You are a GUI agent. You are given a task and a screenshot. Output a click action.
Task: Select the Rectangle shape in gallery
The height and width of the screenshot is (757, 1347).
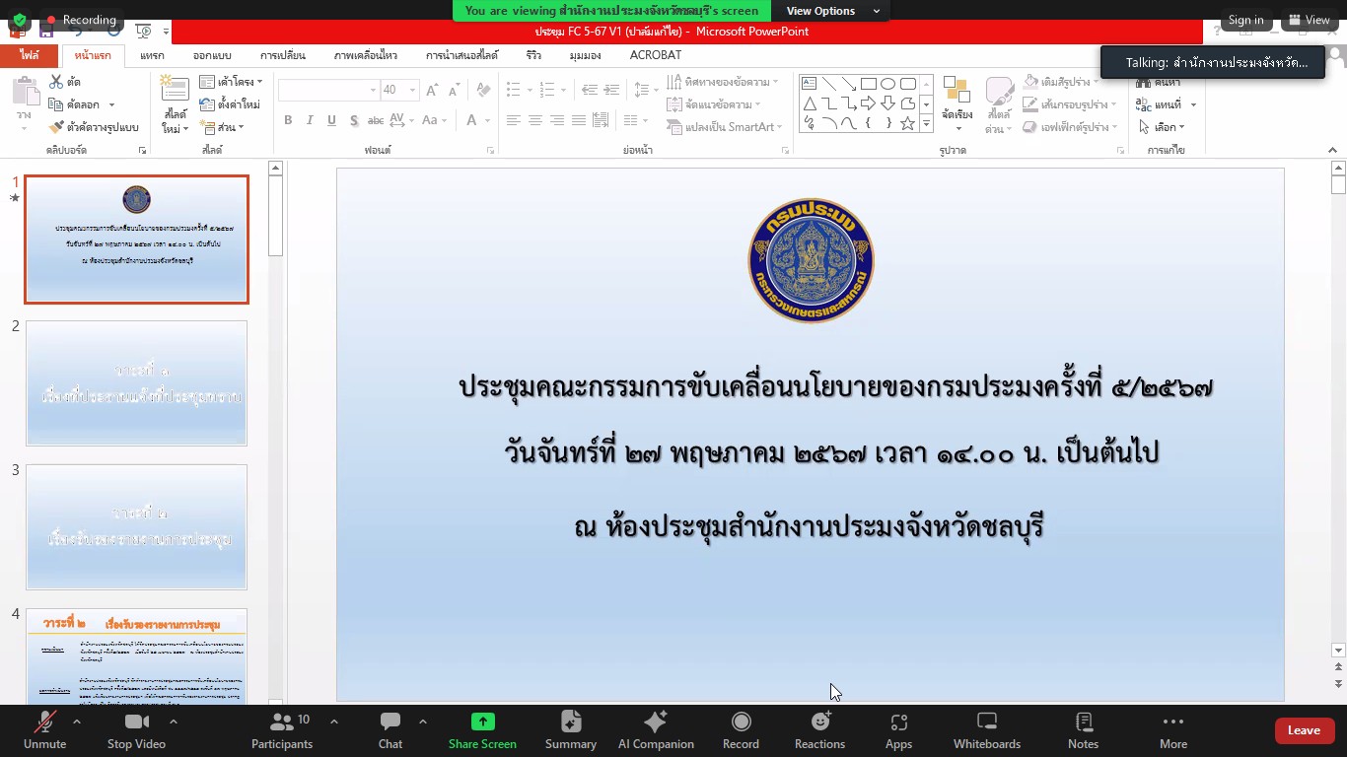869,84
